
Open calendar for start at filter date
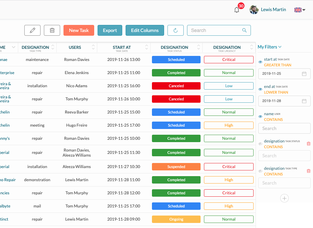304,74
